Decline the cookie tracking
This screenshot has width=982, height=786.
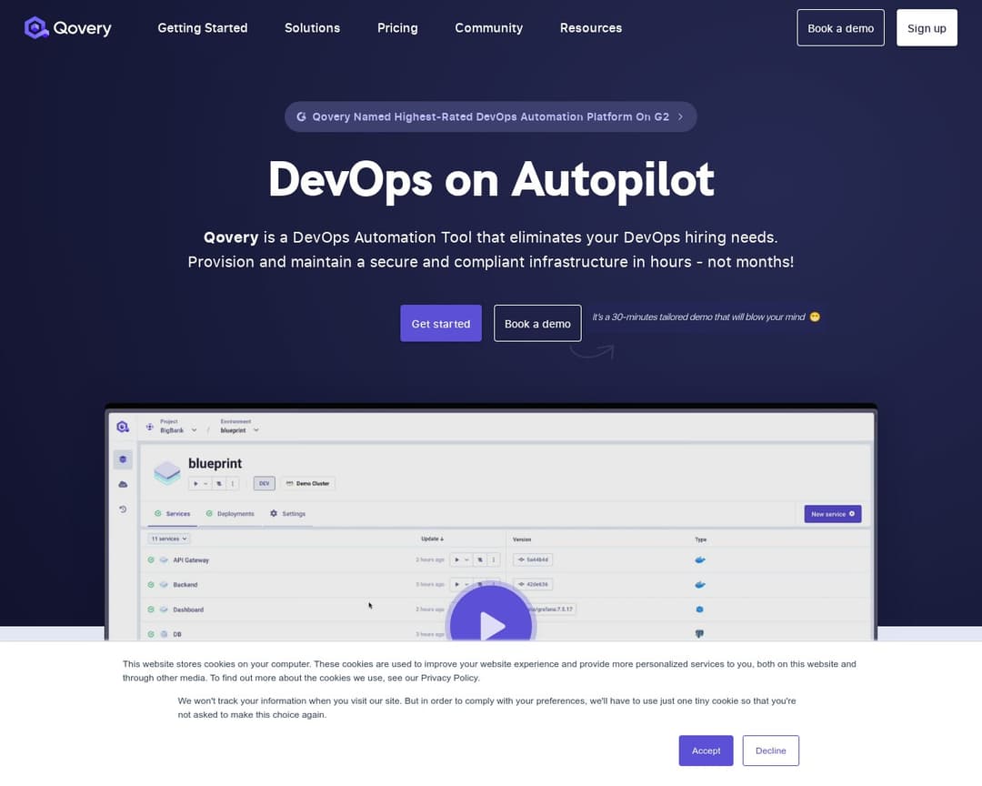click(x=770, y=751)
